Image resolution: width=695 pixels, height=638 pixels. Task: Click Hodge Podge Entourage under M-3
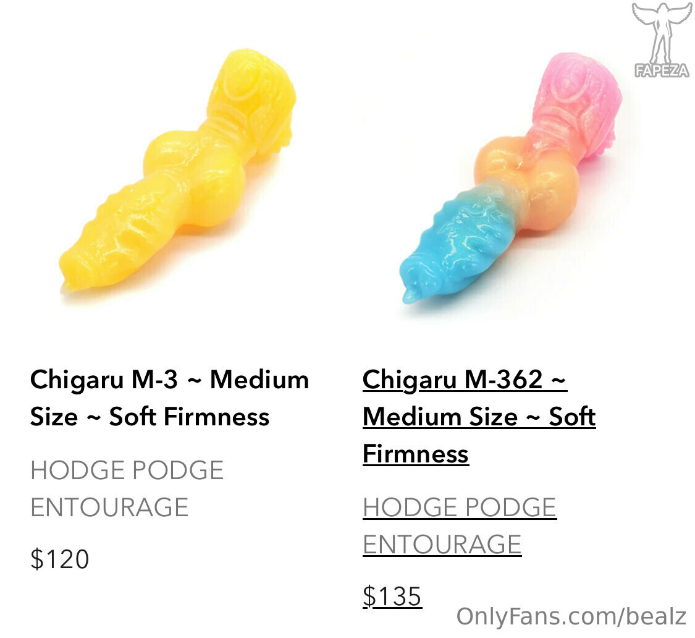(127, 488)
